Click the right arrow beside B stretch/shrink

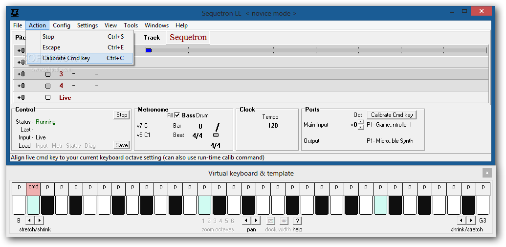[x=39, y=221]
